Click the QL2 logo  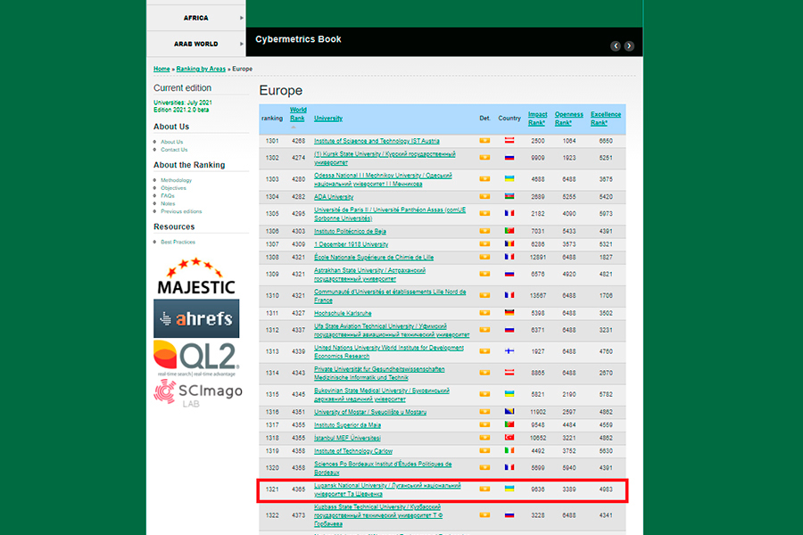point(195,358)
